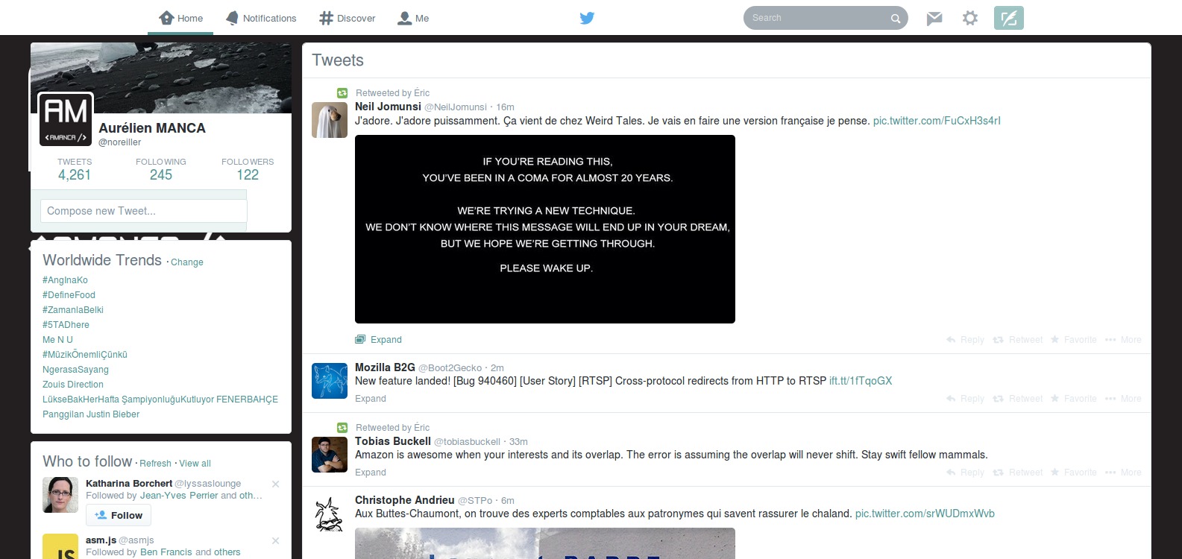
Task: Open direct messages envelope icon
Action: pos(934,18)
